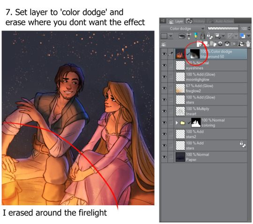Click Create Layer Mask icon
Viewport: 253px width, 224px height.
pos(234,44)
